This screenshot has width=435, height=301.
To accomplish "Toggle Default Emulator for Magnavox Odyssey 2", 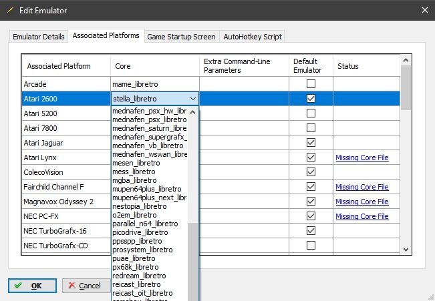I will pos(311,201).
